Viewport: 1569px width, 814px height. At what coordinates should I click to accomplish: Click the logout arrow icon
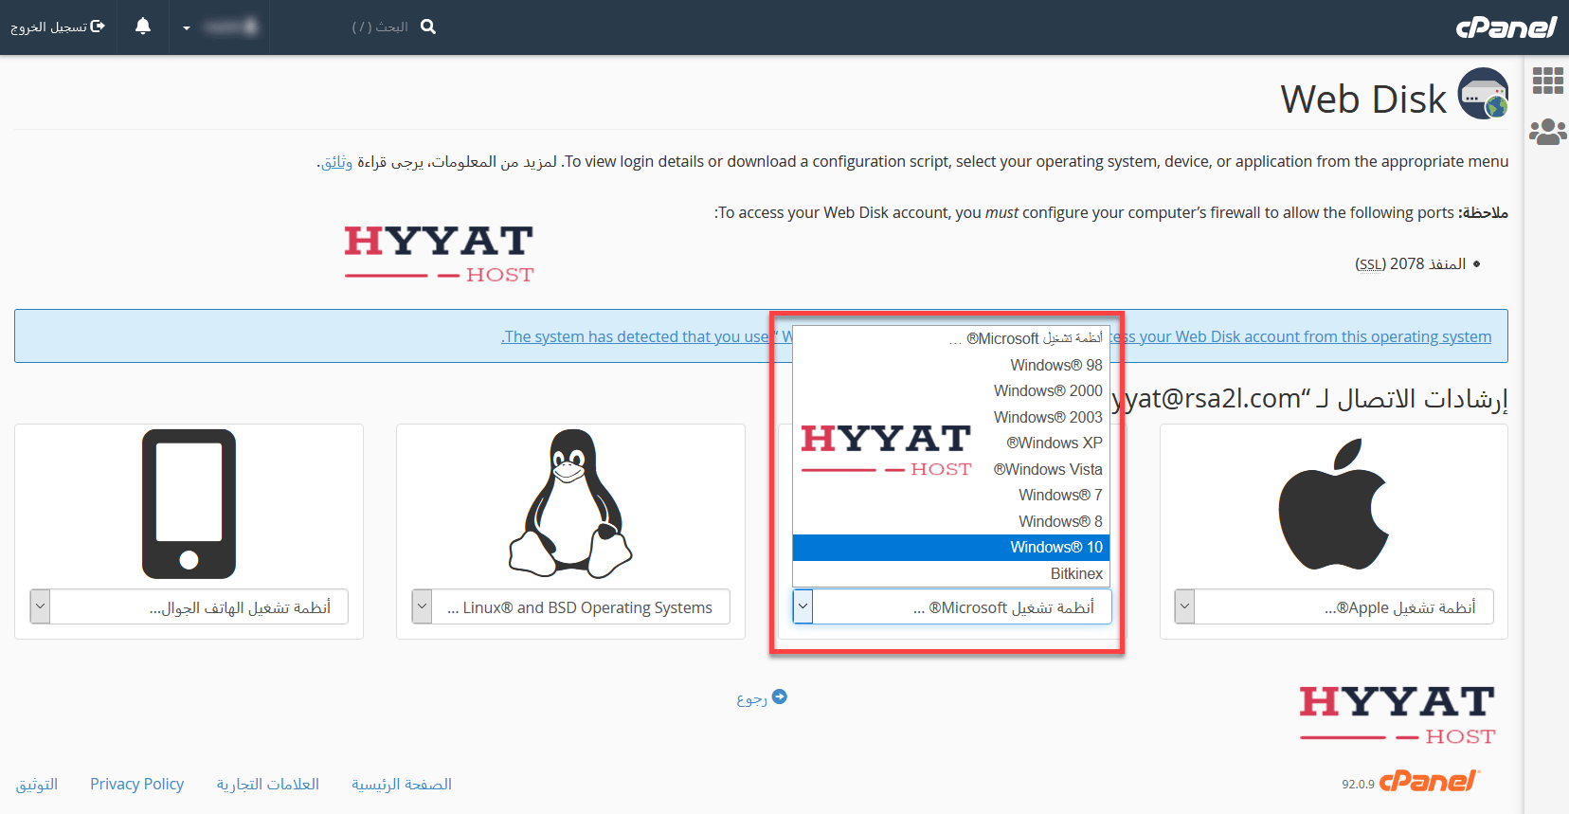pyautogui.click(x=98, y=27)
